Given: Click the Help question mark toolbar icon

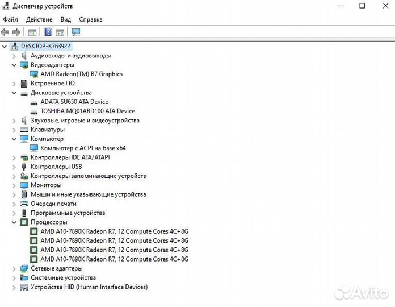Looking at the screenshot, I should point(48,32).
